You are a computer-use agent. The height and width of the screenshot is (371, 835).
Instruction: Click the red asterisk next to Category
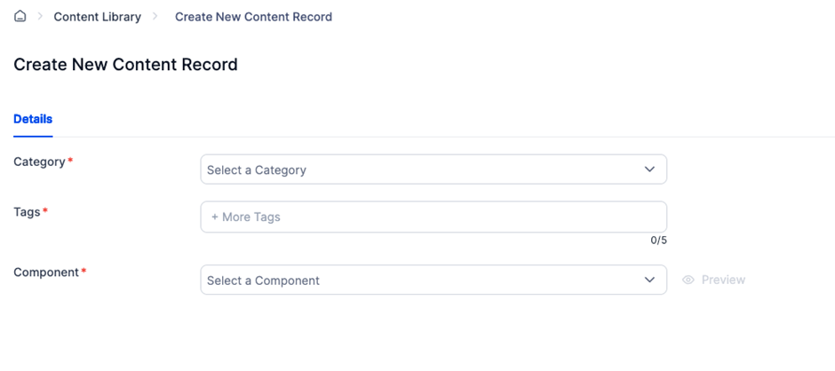coord(70,162)
